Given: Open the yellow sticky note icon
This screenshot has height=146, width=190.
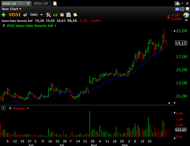Looking at the screenshot, I should (x=75, y=15).
